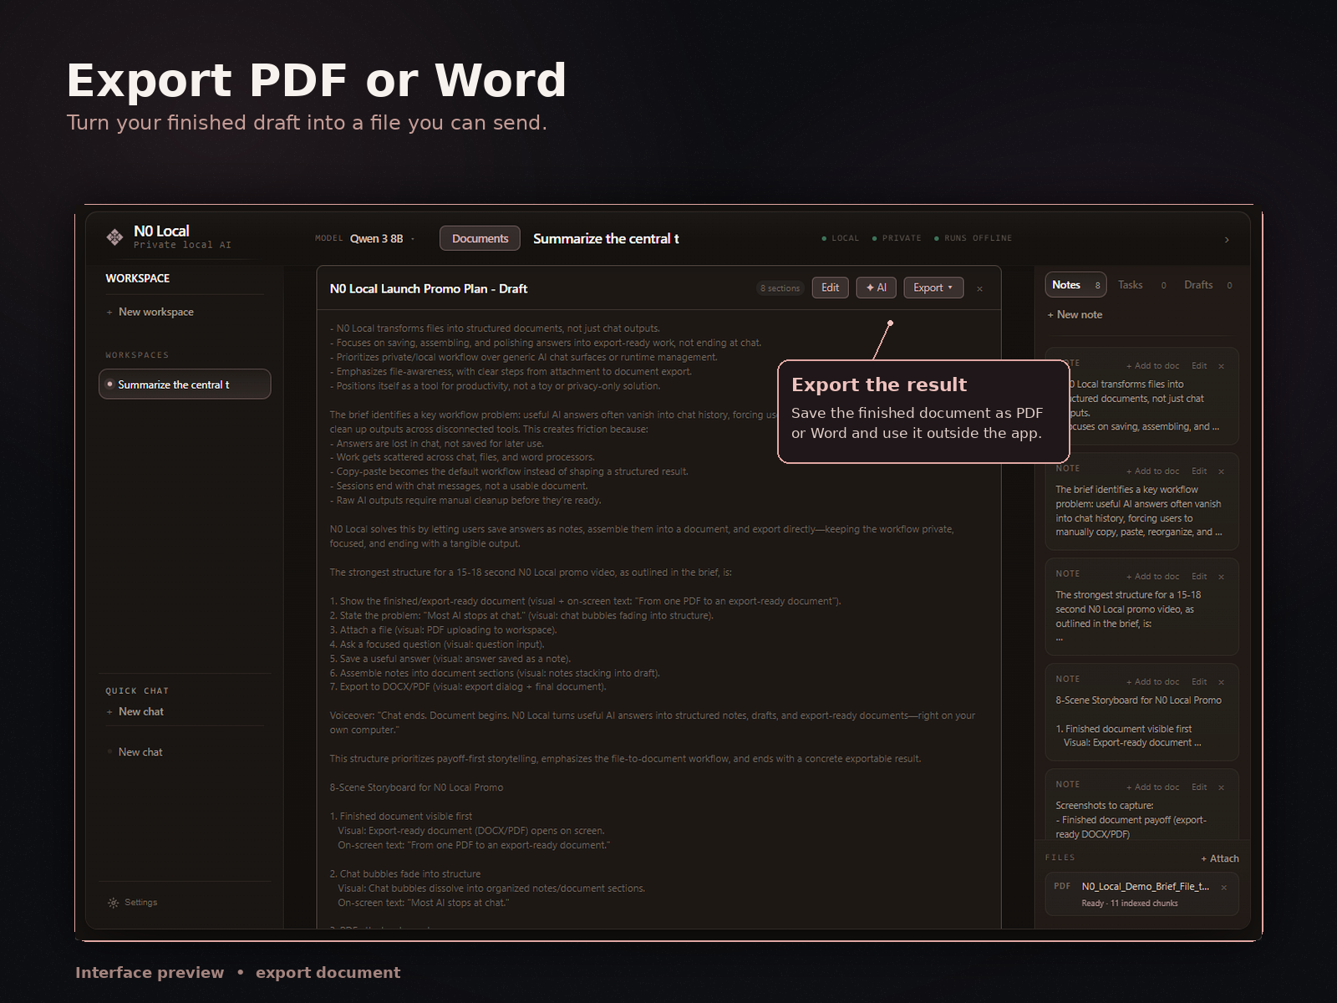The image size is (1337, 1003).
Task: Create a New workspace
Action: pos(150,312)
